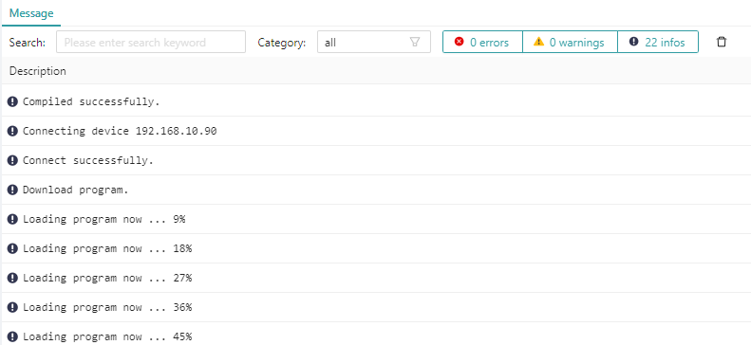Select the 'Loading program now ... 27%' row

click(377, 278)
